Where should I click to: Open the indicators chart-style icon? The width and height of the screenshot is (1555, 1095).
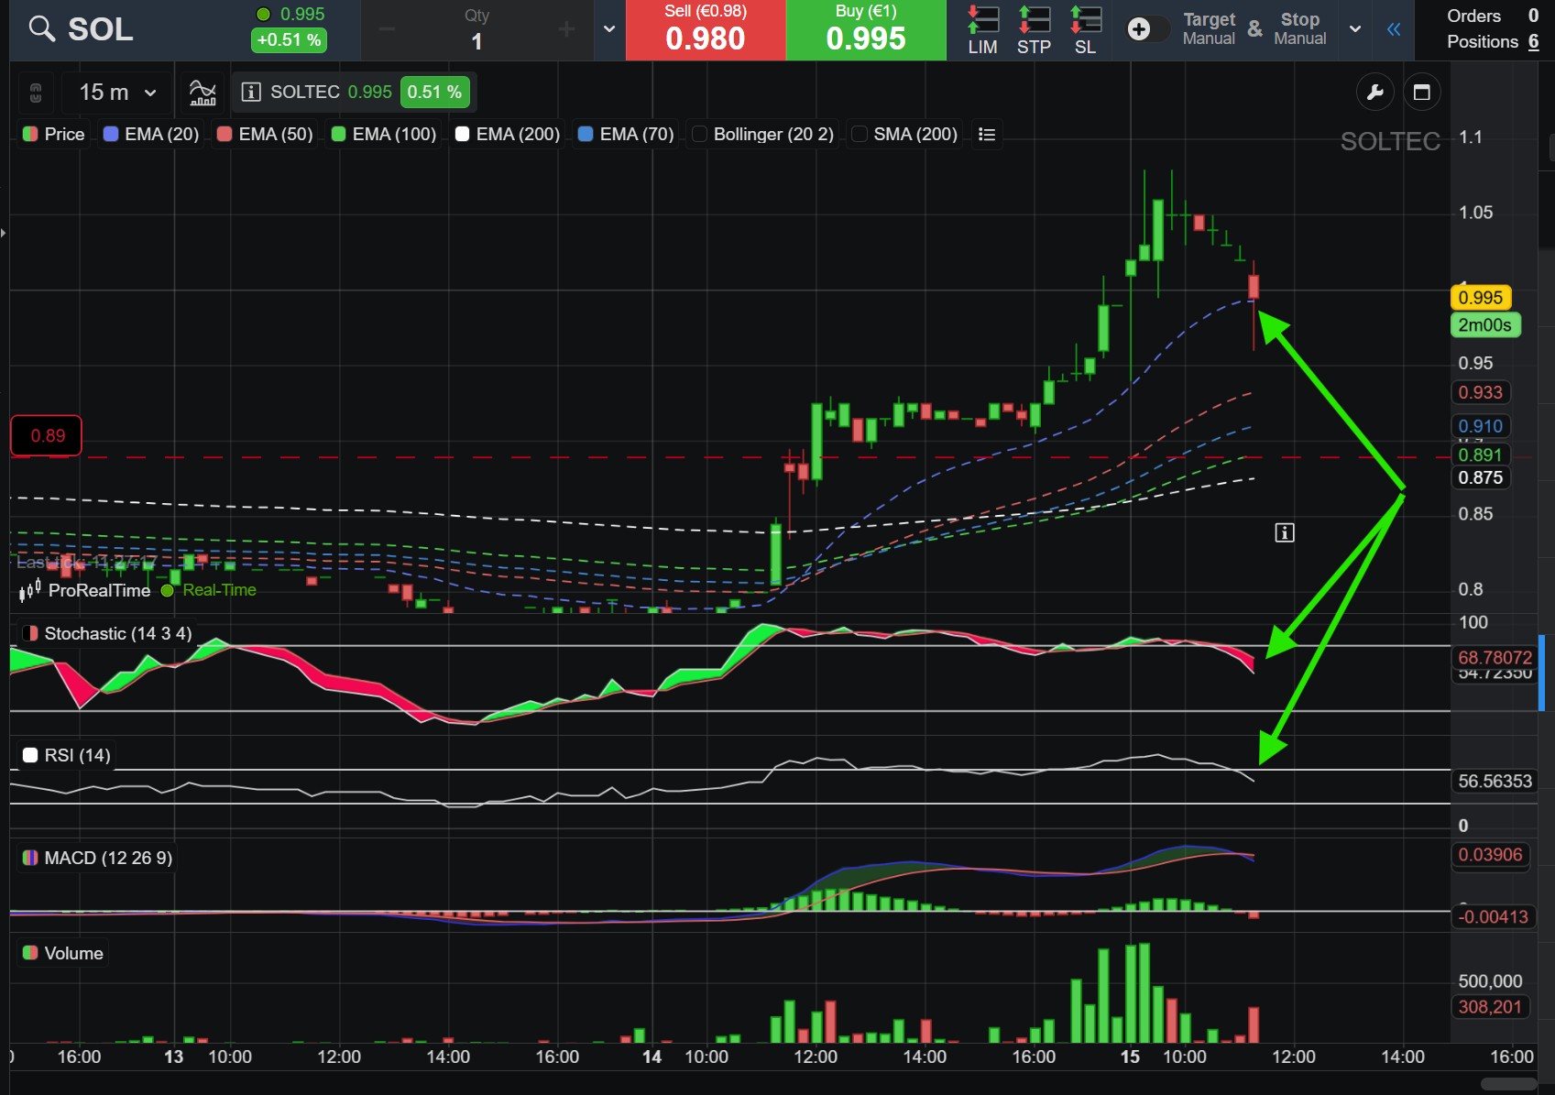point(203,92)
